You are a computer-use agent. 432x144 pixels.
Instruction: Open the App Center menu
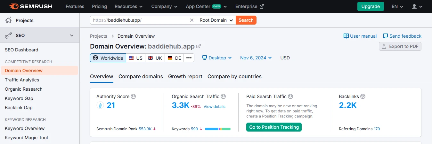tap(206, 6)
